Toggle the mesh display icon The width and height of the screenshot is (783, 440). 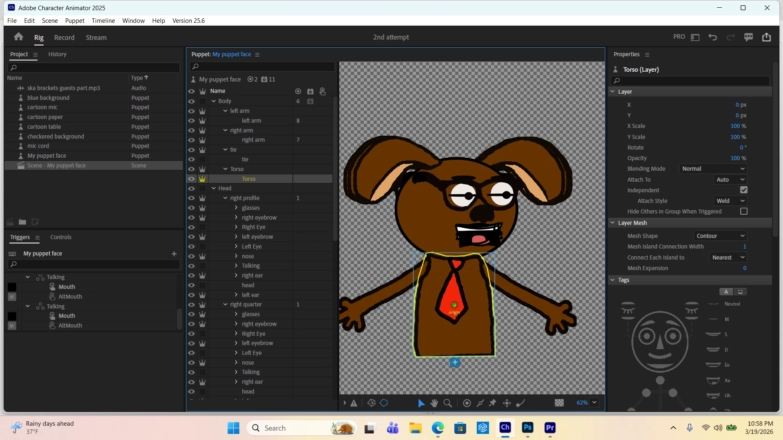371,403
